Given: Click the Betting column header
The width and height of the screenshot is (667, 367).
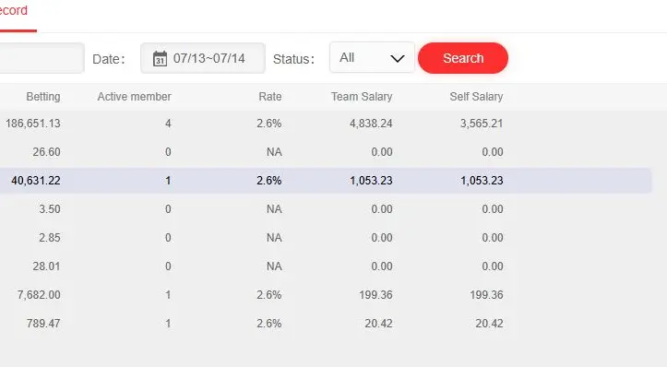Looking at the screenshot, I should (43, 97).
